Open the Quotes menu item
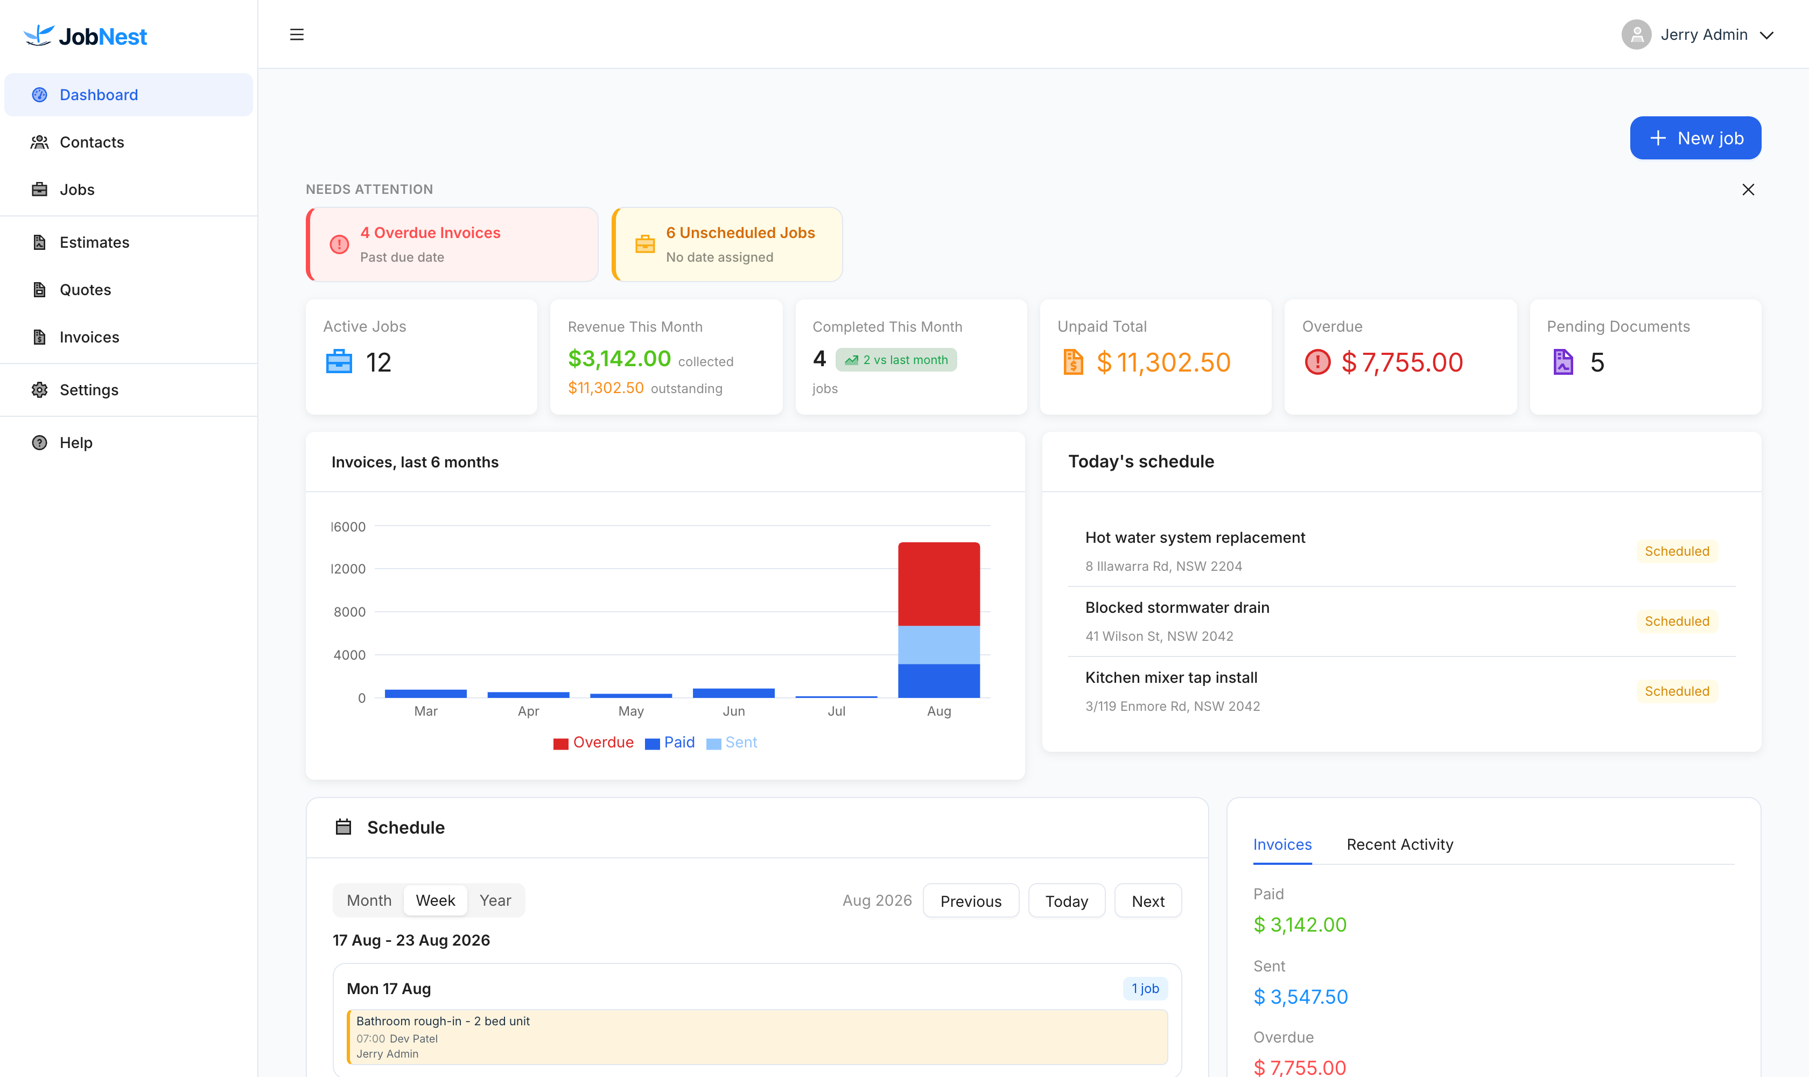This screenshot has width=1809, height=1077. [x=129, y=289]
